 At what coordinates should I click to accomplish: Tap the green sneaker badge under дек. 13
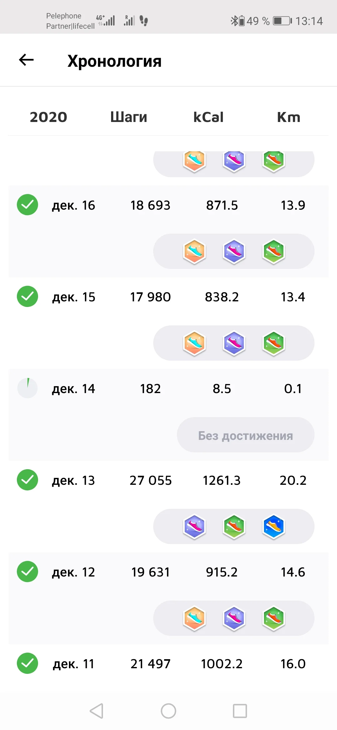point(234,527)
